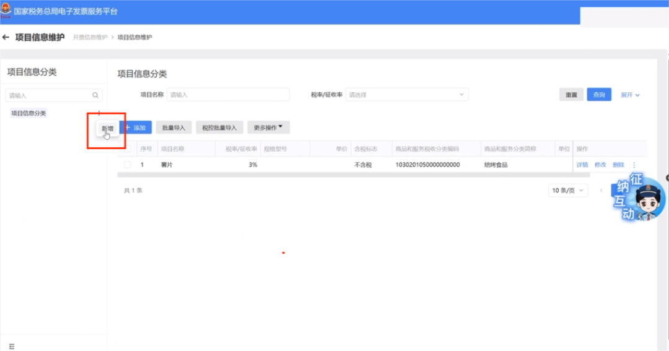Click the 焙烤食品 cell
The image size is (669, 351).
click(x=496, y=165)
